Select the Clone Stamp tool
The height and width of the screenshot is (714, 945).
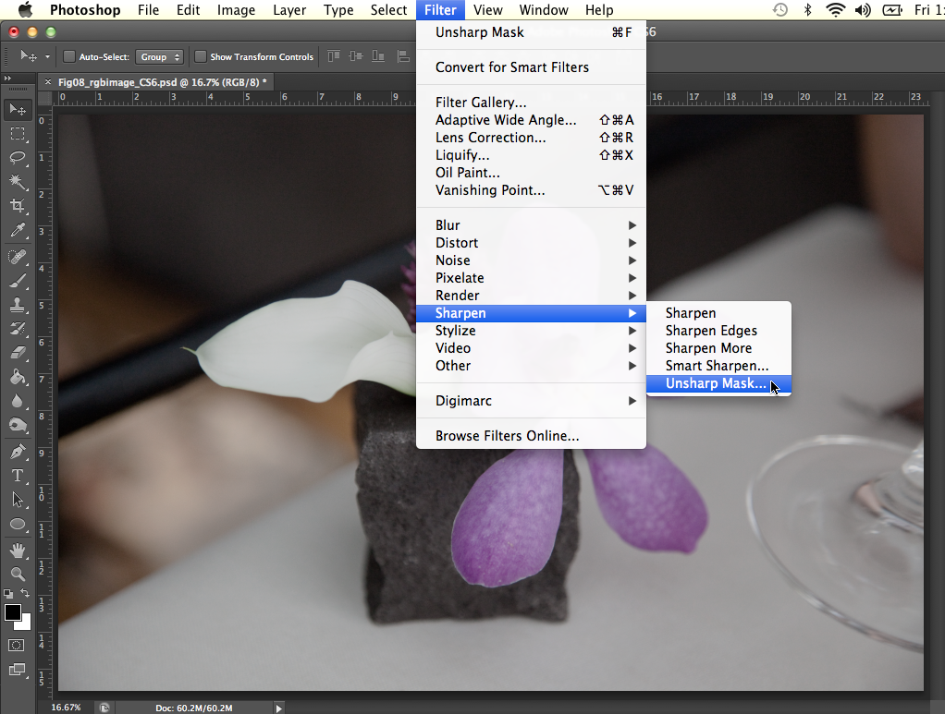(x=17, y=304)
